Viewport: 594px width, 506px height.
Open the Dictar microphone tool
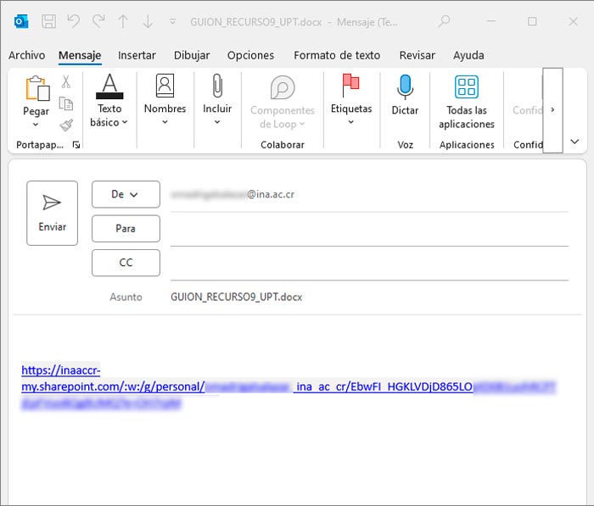pos(405,97)
